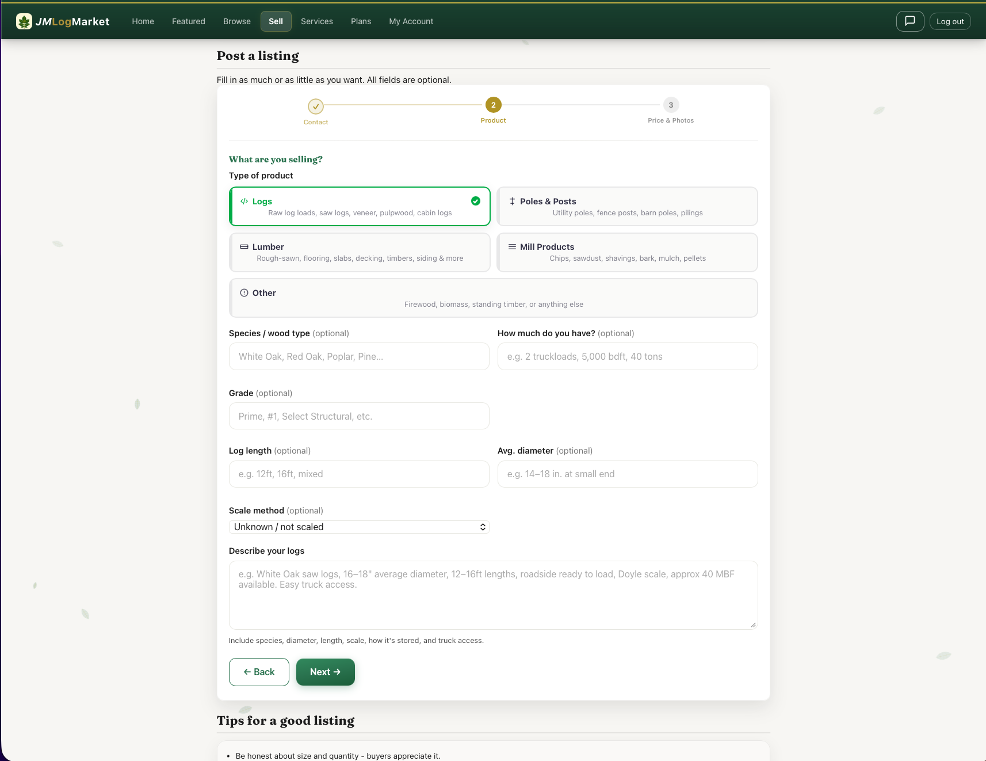The height and width of the screenshot is (761, 986).
Task: Click the completed Contact step check circle
Action: (x=316, y=106)
